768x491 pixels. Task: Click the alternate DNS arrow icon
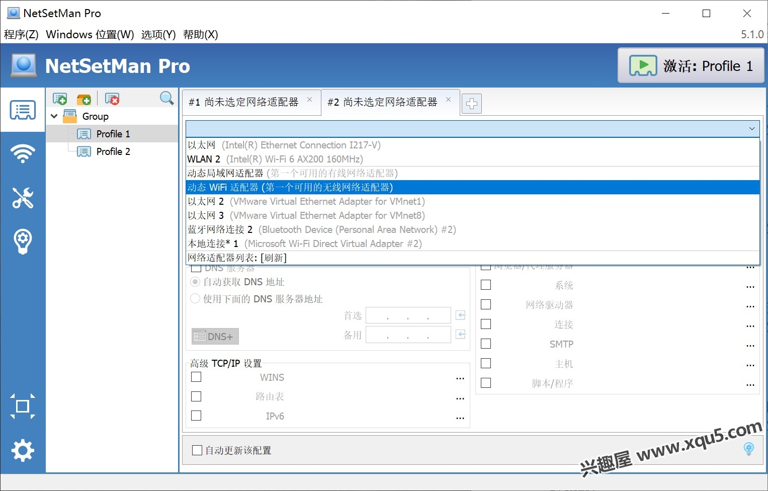click(461, 334)
